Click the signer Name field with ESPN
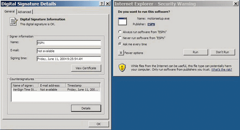Viewport: 240px width, 130px height. [x=69, y=43]
